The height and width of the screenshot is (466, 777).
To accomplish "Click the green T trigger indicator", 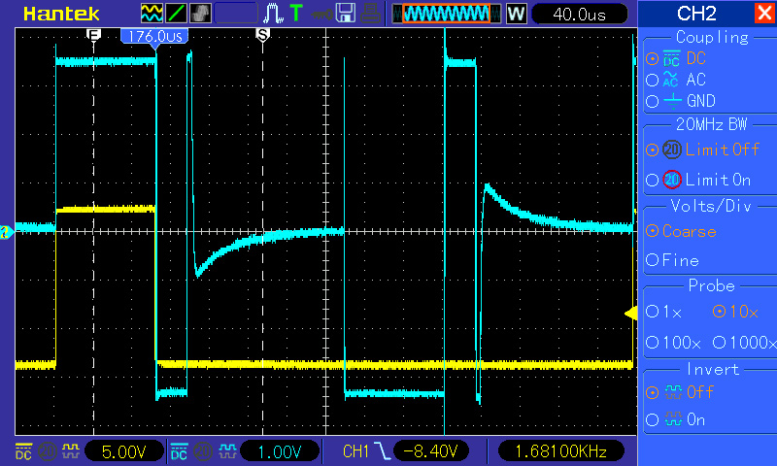I will [295, 14].
